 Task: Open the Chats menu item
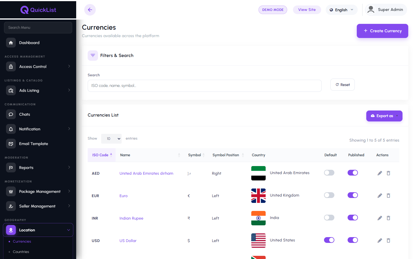point(38,114)
